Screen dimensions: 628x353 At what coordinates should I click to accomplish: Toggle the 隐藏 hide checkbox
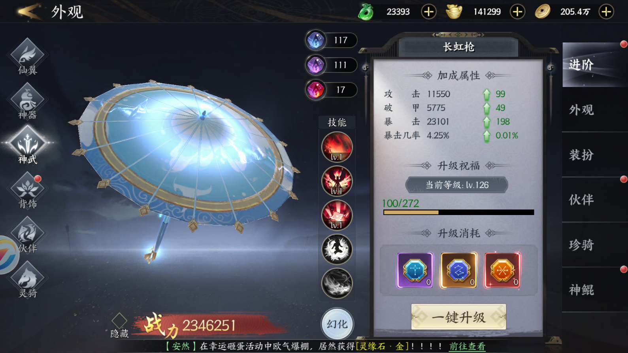(119, 320)
